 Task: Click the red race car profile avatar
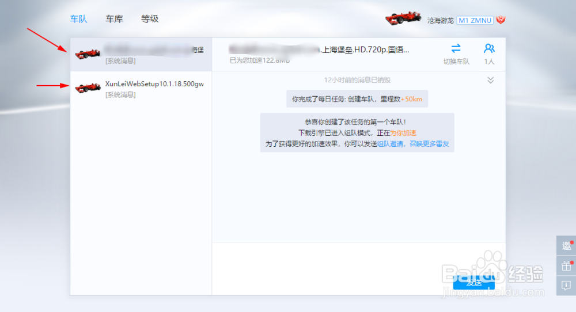pyautogui.click(x=403, y=18)
